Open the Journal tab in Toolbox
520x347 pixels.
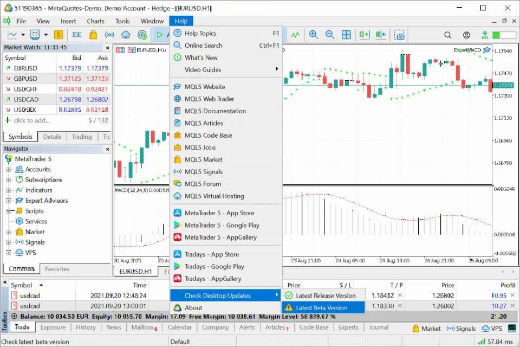pyautogui.click(x=379, y=327)
